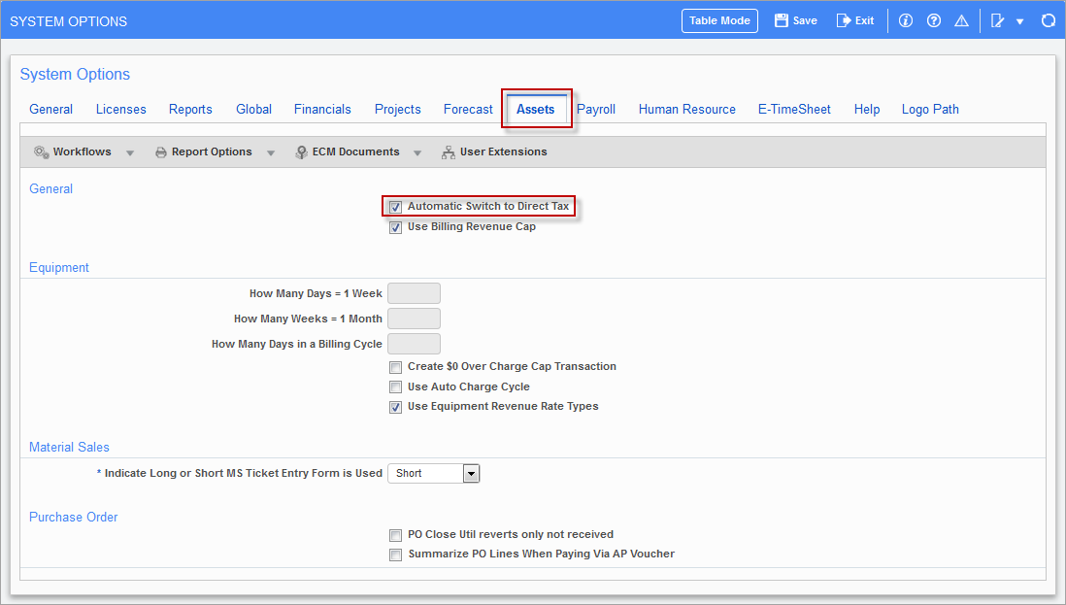This screenshot has width=1066, height=605.
Task: Click the refresh circle icon
Action: [1048, 20]
